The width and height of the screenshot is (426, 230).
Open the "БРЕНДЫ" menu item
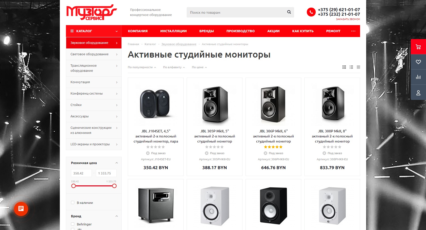click(206, 31)
